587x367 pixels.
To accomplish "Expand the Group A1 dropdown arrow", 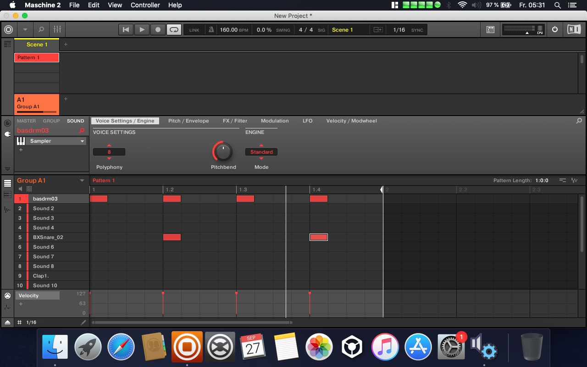I will pyautogui.click(x=82, y=181).
